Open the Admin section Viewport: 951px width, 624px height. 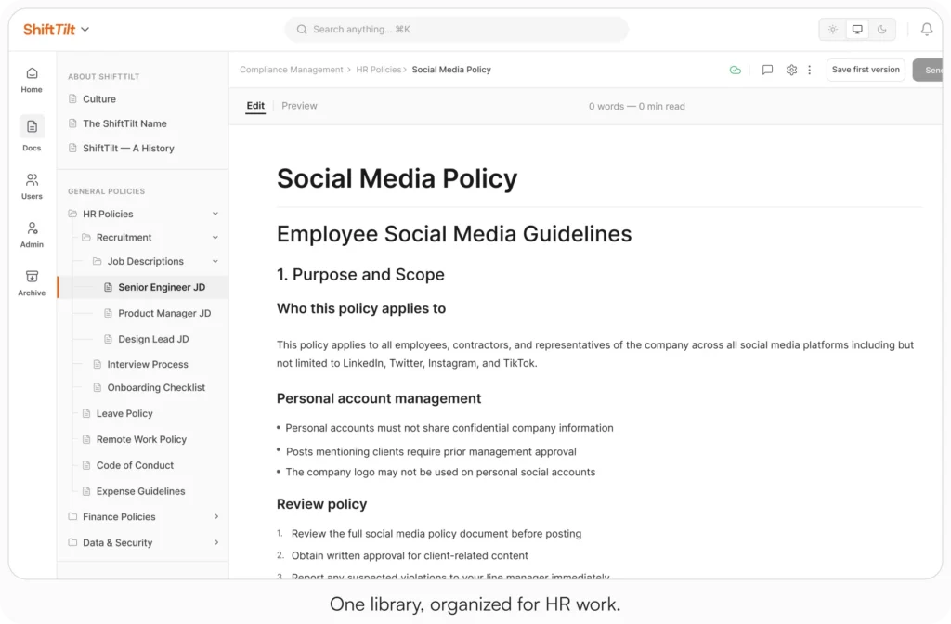point(32,235)
